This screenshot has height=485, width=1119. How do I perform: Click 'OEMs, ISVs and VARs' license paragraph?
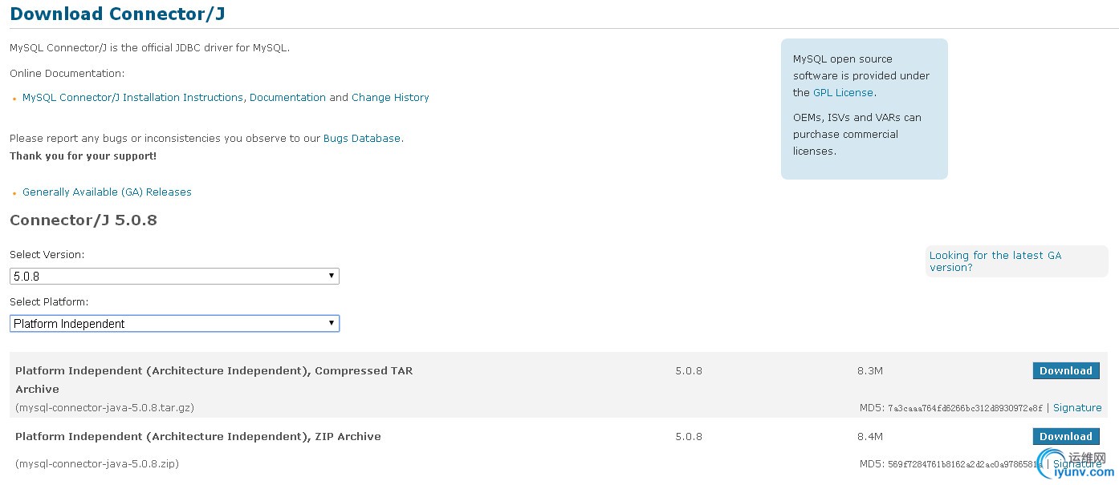click(857, 134)
